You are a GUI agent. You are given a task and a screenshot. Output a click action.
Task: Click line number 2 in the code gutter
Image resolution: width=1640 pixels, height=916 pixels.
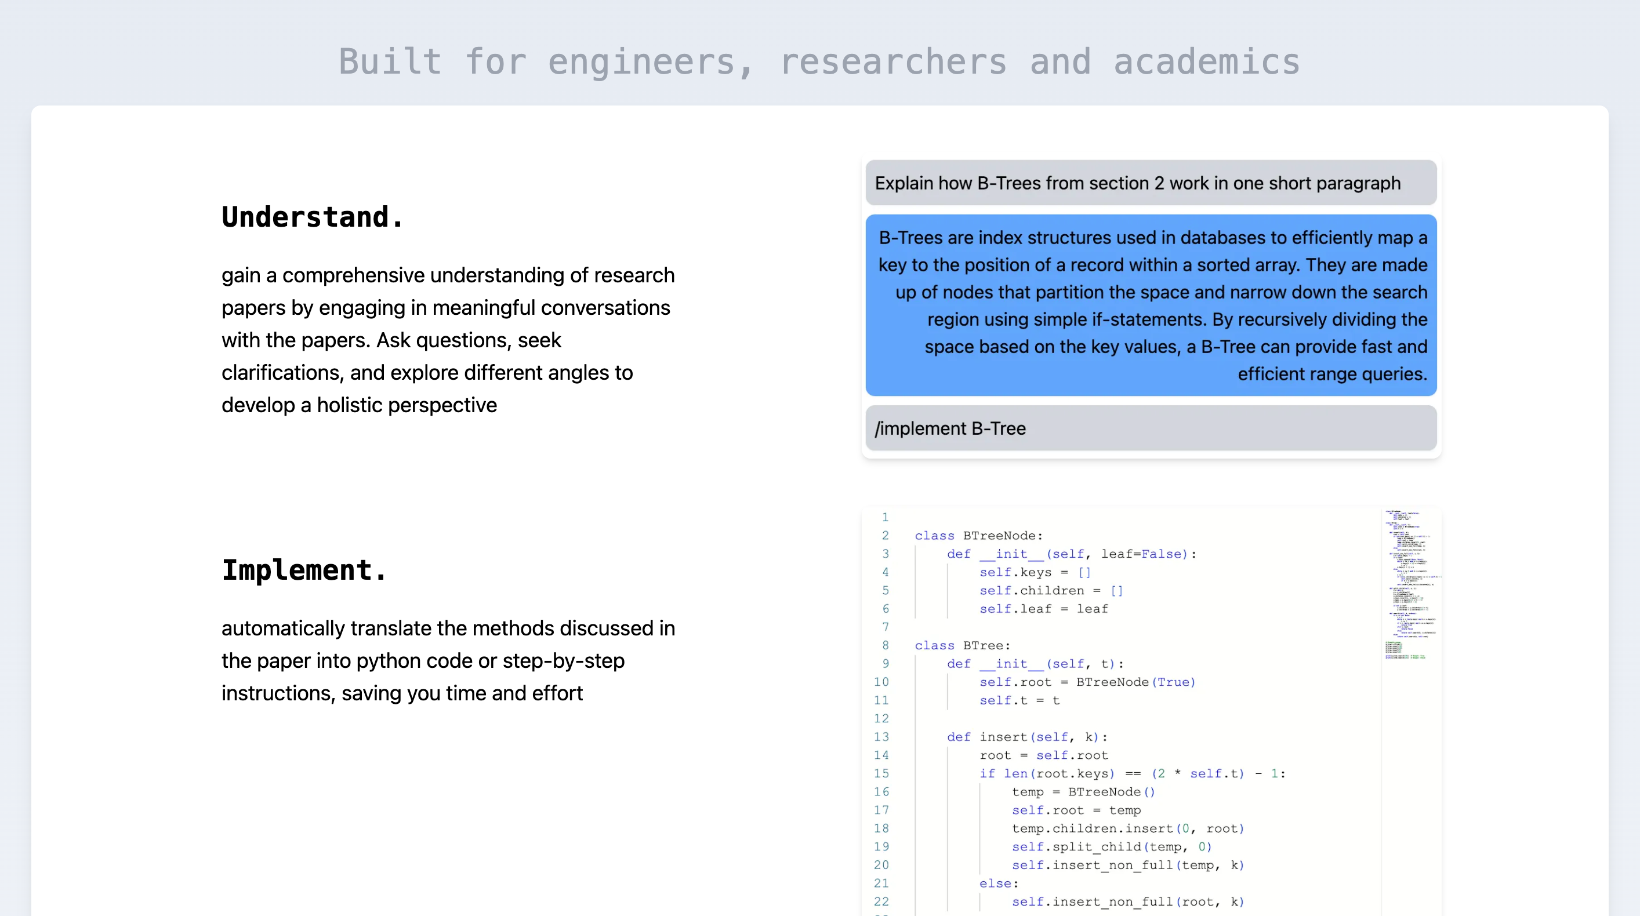click(885, 535)
